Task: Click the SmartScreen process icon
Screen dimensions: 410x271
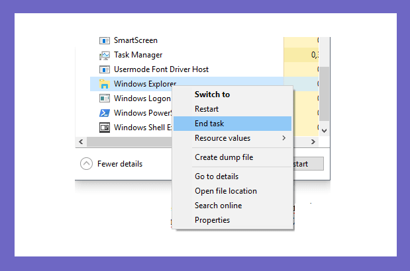Action: click(105, 41)
